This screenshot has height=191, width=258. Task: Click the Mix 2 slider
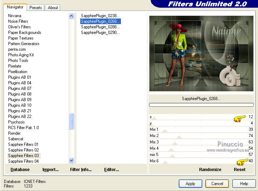(x=201, y=136)
